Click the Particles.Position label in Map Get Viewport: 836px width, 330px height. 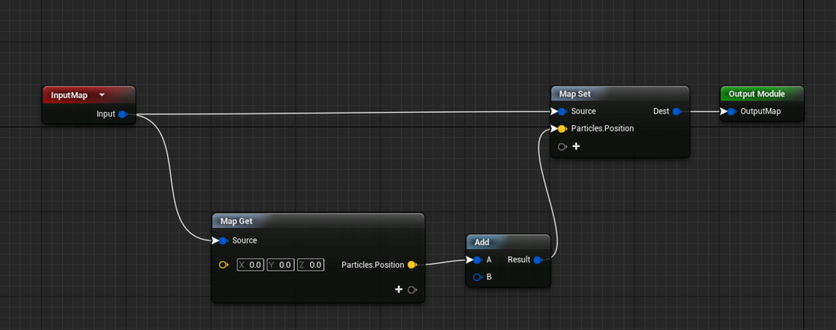click(372, 265)
